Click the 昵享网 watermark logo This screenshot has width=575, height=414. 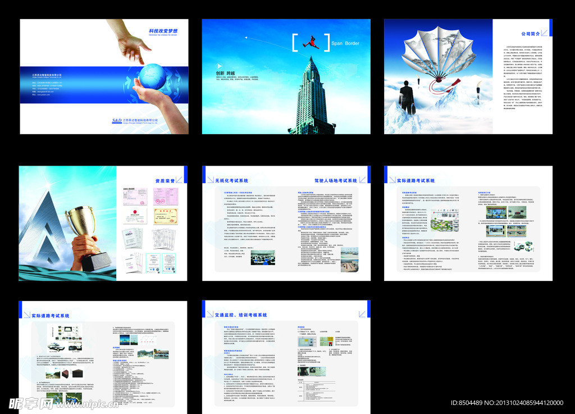pos(30,402)
